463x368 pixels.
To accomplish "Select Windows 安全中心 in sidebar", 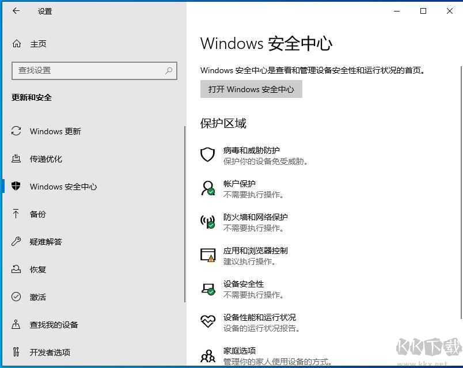I will click(63, 187).
